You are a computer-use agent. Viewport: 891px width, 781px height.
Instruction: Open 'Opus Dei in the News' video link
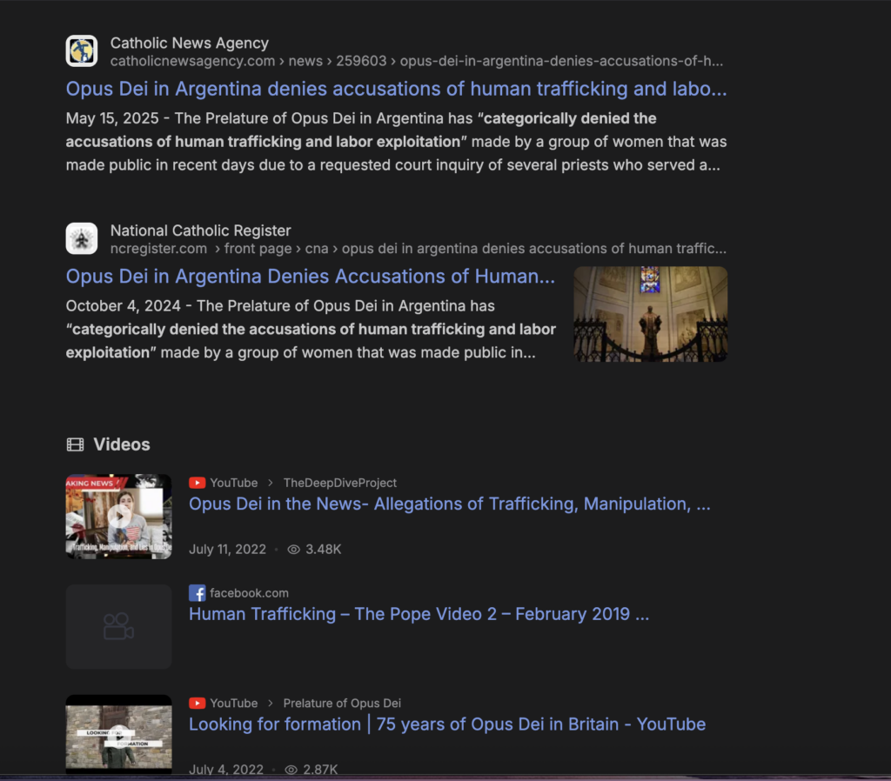click(449, 504)
